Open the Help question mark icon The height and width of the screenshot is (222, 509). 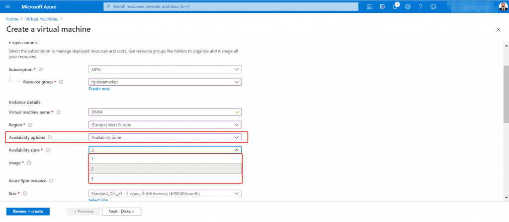point(421,6)
